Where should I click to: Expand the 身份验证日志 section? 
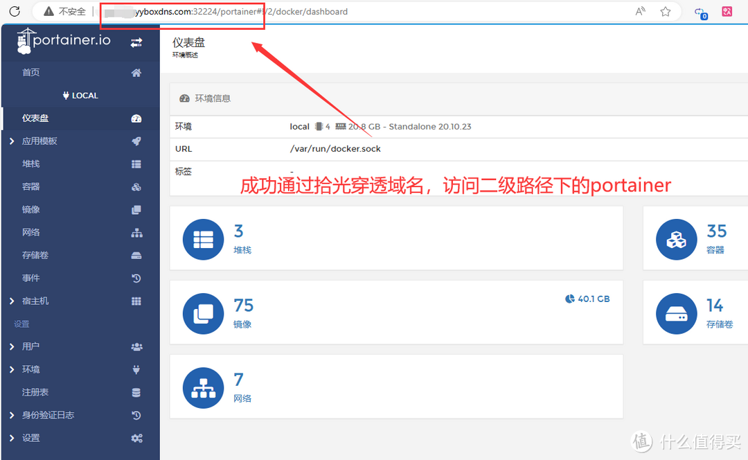[x=12, y=415]
